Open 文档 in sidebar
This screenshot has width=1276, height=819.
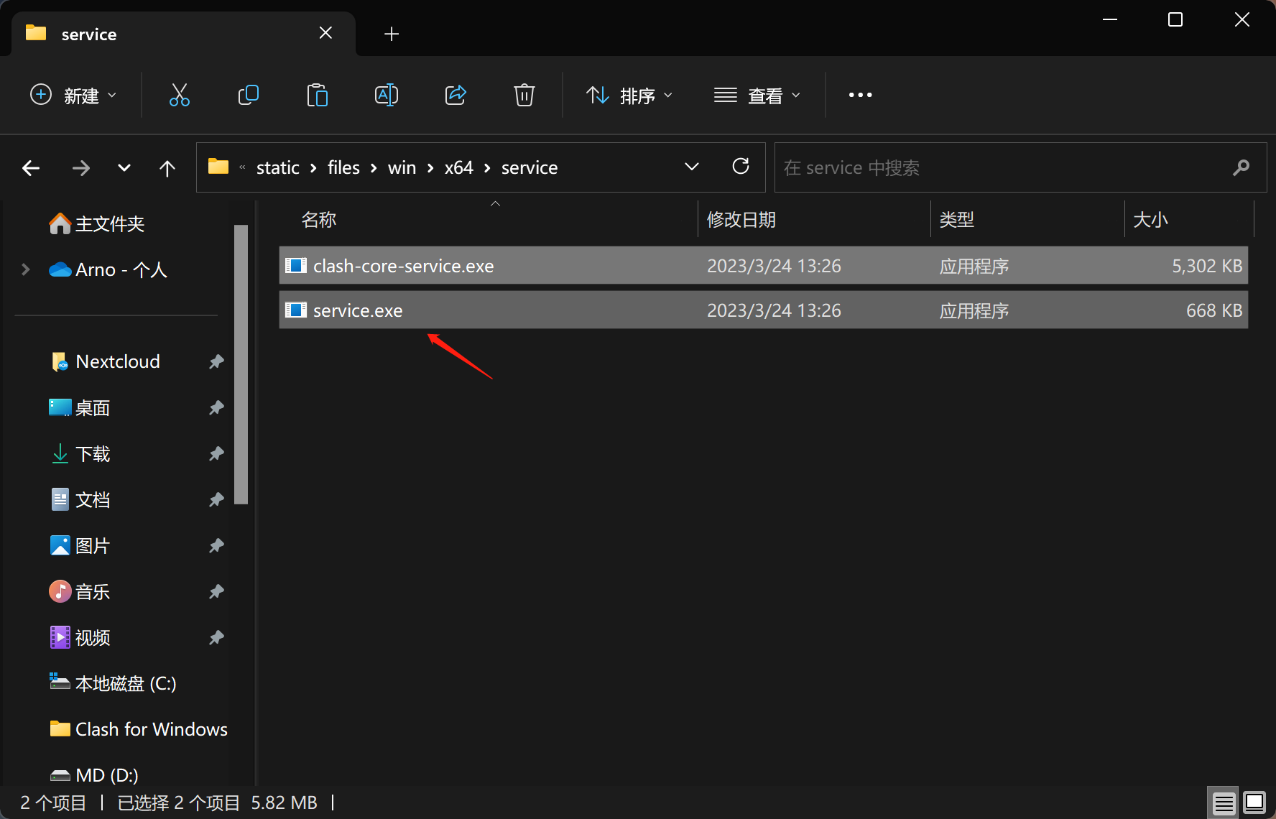coord(79,499)
